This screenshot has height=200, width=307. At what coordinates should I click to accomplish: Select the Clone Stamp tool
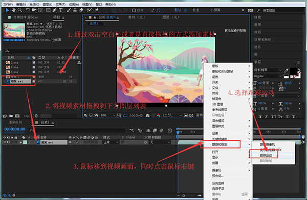click(x=75, y=10)
